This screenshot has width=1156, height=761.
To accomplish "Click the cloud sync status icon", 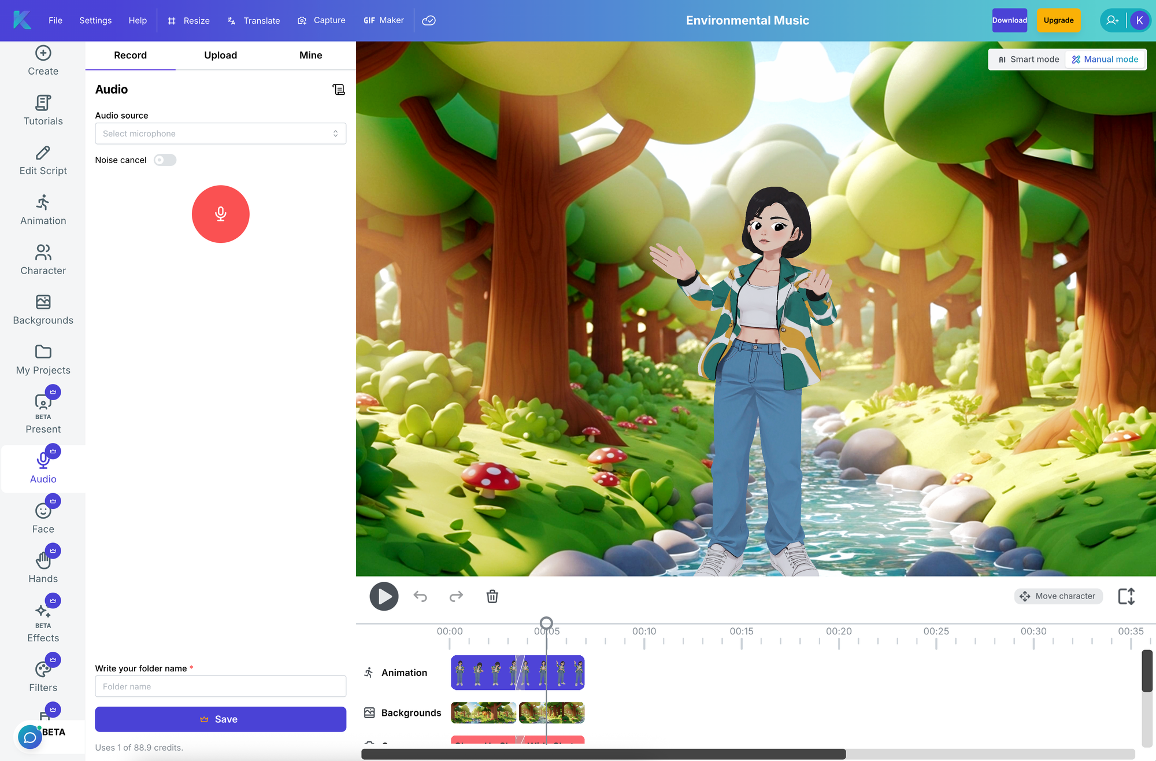I will click(429, 20).
